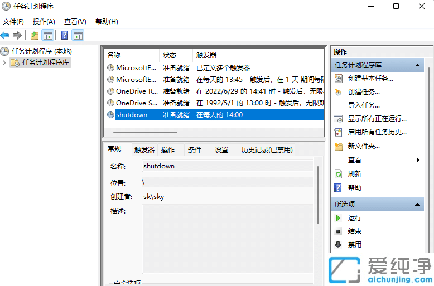Viewport: 434px width, 286px height.
Task: Open the 操作(A) menu
Action: (44, 22)
